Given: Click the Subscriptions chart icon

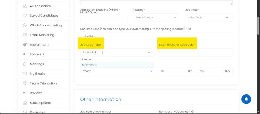Looking at the screenshot, I should point(25,103).
